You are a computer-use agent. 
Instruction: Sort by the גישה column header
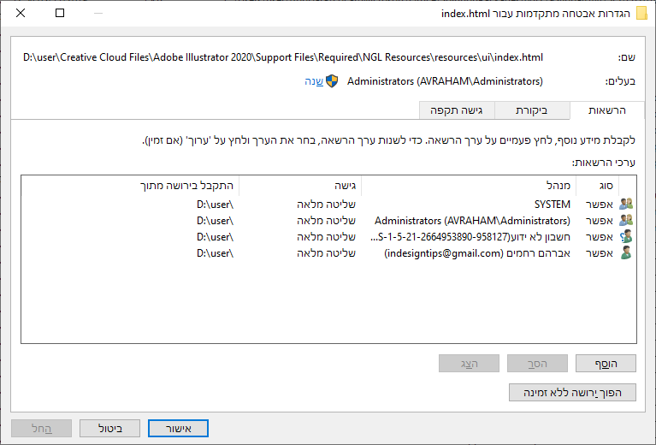tap(300, 185)
